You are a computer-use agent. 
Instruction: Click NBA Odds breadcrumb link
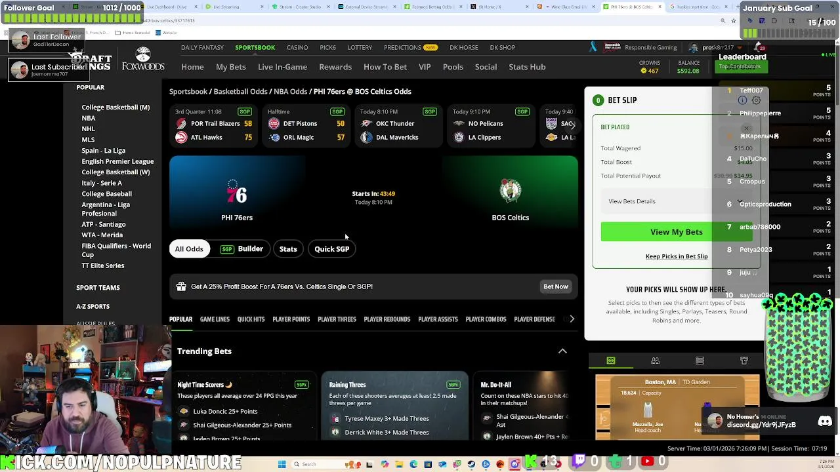pyautogui.click(x=290, y=92)
